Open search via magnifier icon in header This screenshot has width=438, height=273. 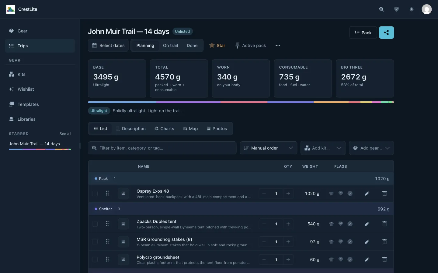381,9
